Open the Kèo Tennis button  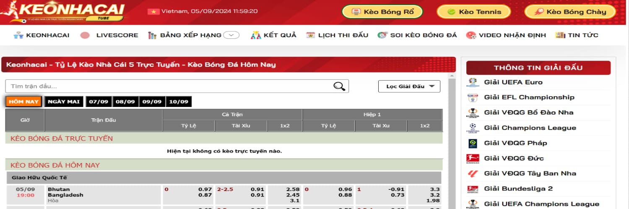473,12
